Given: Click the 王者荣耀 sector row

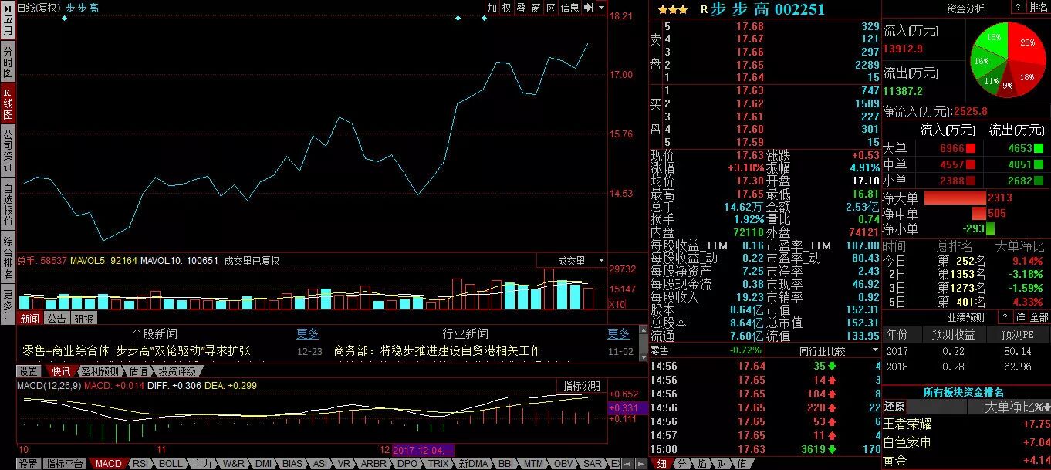Looking at the screenshot, I should tap(966, 424).
